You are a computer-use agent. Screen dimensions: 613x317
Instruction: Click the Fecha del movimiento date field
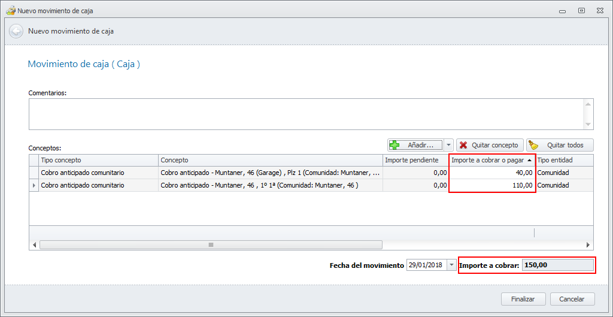click(x=426, y=265)
